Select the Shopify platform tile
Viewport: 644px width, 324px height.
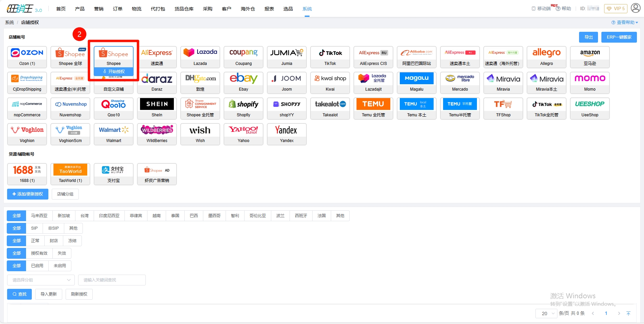[x=244, y=108]
